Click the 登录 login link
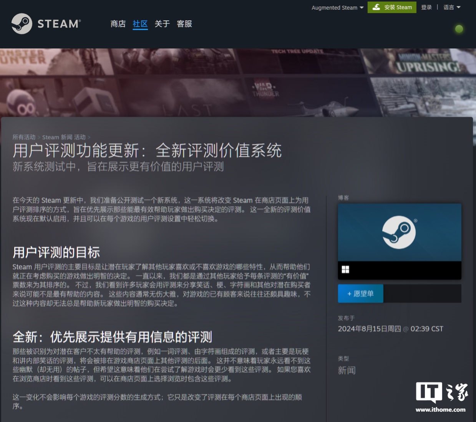The height and width of the screenshot is (422, 476). tap(426, 7)
